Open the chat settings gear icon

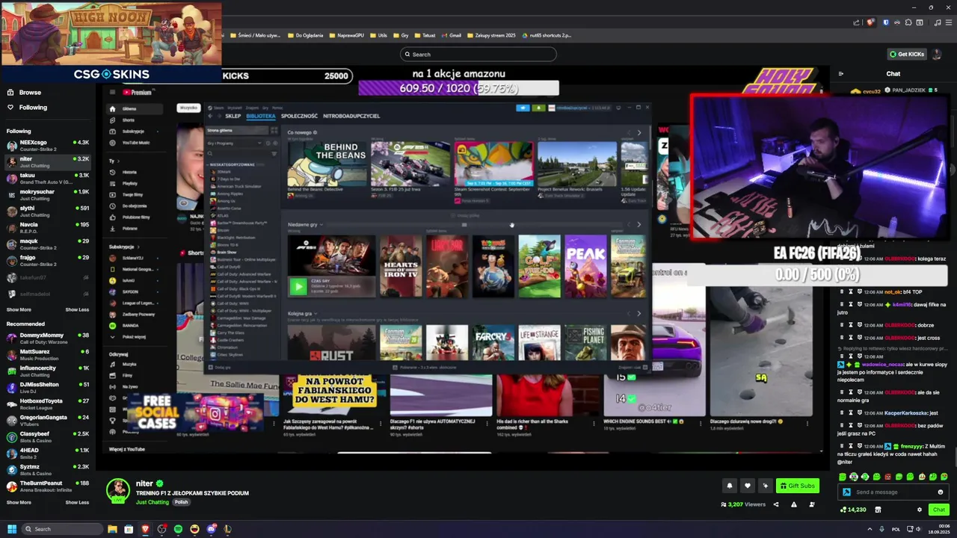pos(920,510)
